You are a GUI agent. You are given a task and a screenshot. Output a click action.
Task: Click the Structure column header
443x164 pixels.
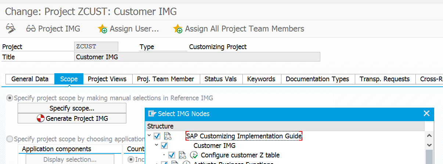285,126
